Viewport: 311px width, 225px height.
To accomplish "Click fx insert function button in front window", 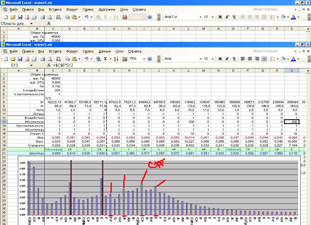I will click(49, 65).
